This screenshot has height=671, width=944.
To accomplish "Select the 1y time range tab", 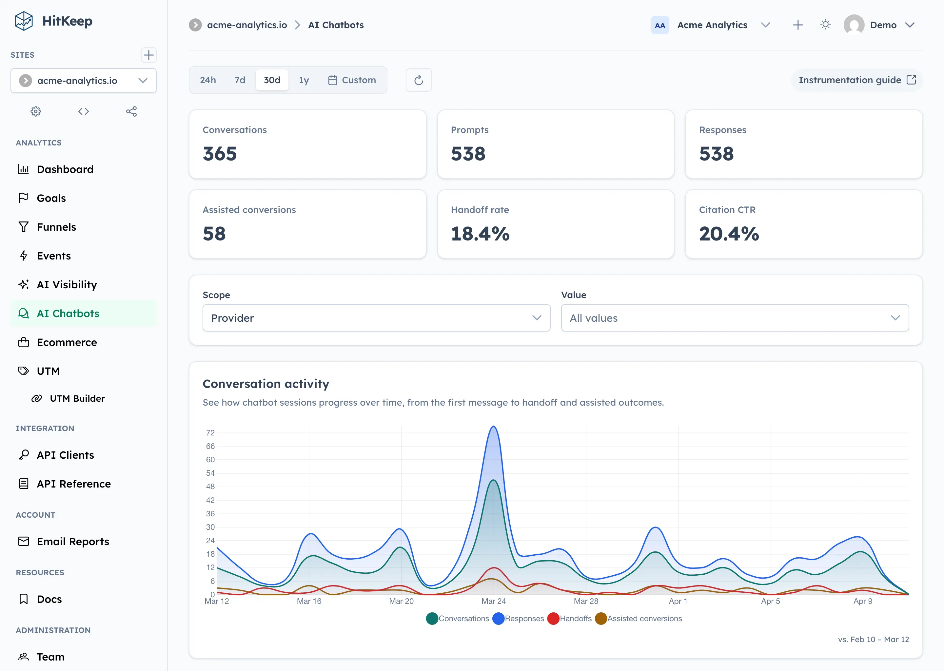I will click(304, 80).
